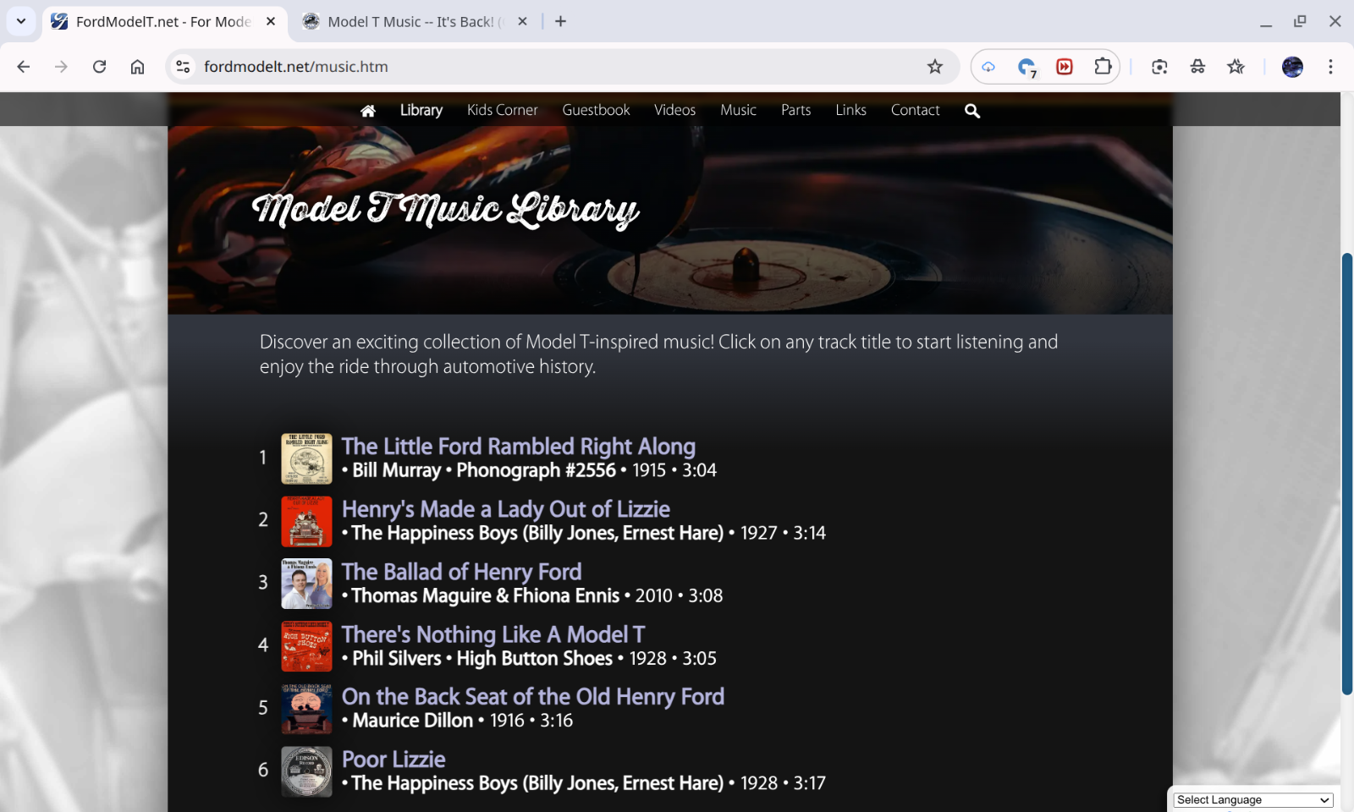This screenshot has height=812, width=1354.
Task: Open a new browser tab
Action: coord(560,22)
